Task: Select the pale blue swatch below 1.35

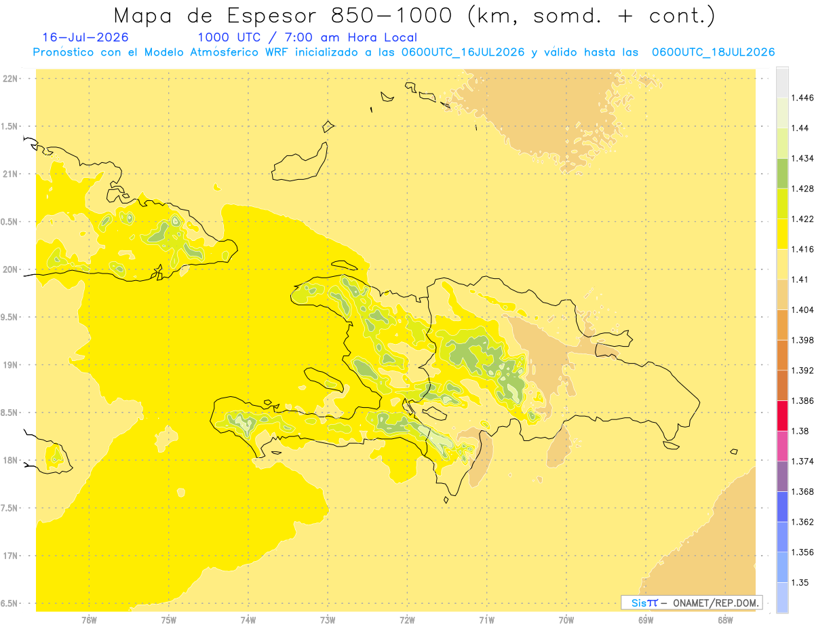Action: (x=782, y=598)
